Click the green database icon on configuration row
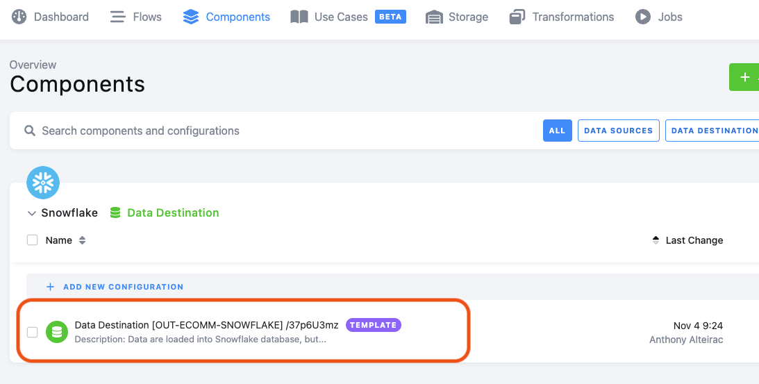This screenshot has width=759, height=384. tap(57, 332)
